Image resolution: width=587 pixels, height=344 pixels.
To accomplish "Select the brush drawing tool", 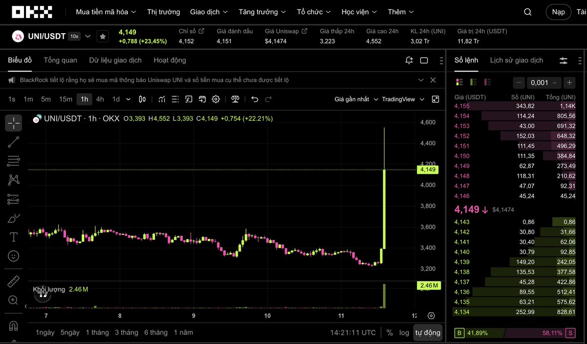I will pyautogui.click(x=14, y=218).
